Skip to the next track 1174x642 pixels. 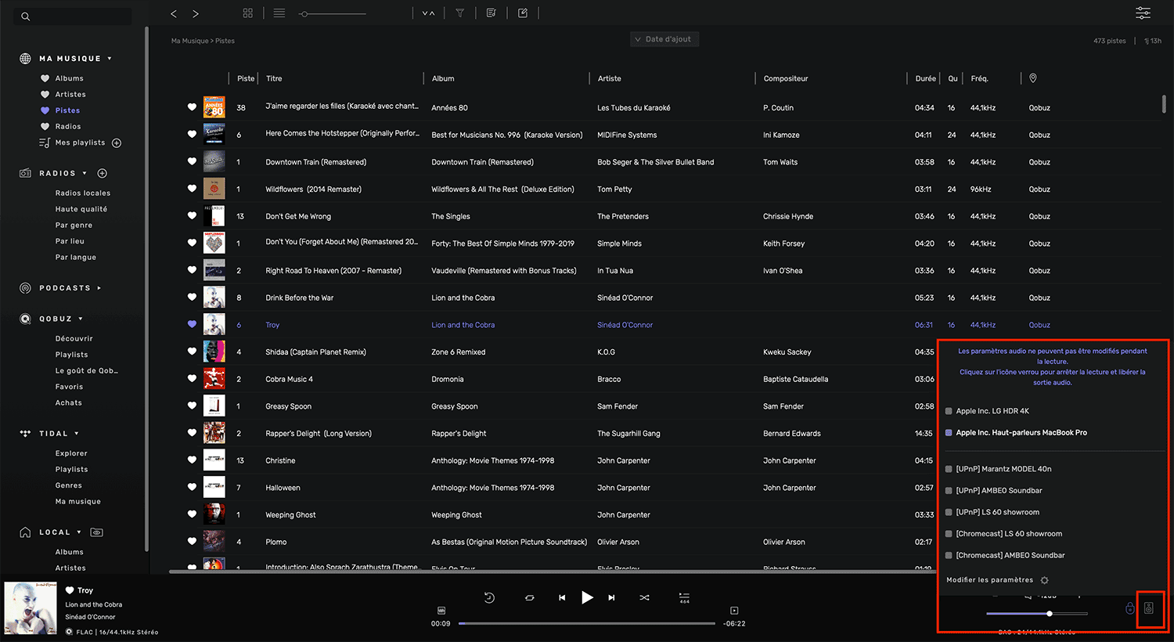tap(612, 597)
